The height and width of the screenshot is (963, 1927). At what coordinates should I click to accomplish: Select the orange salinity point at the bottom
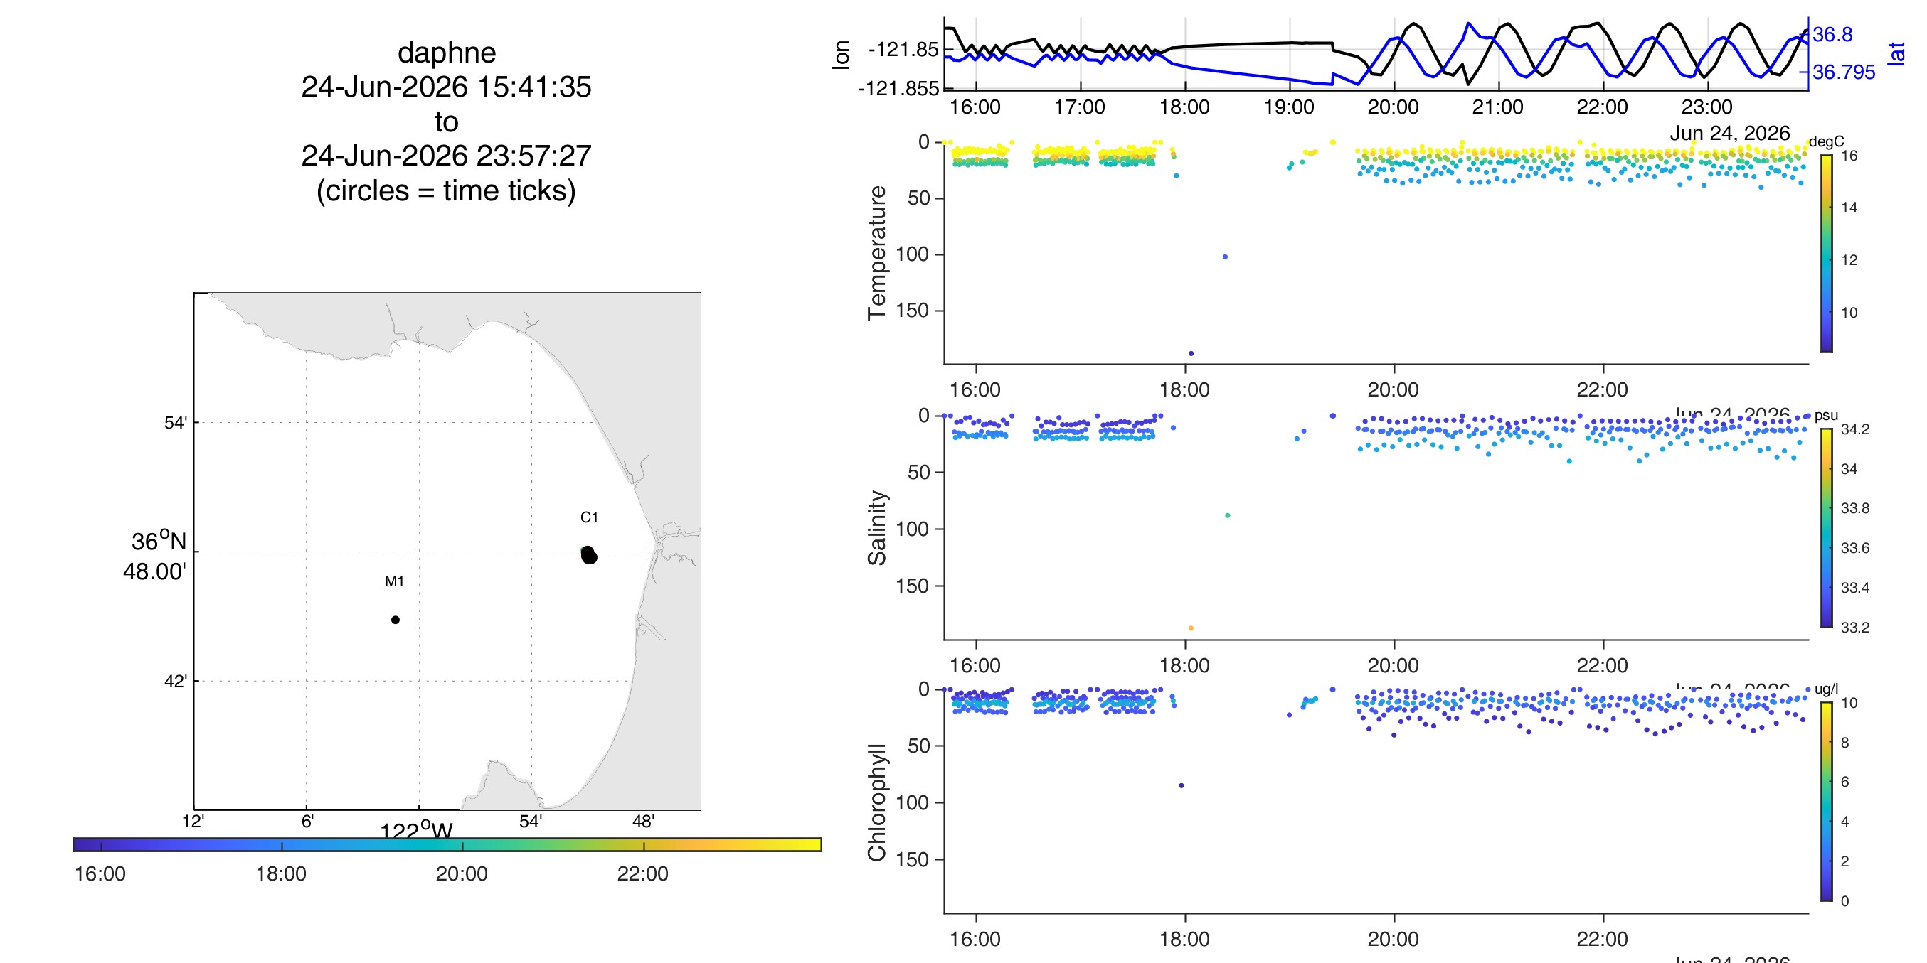[x=1191, y=628]
